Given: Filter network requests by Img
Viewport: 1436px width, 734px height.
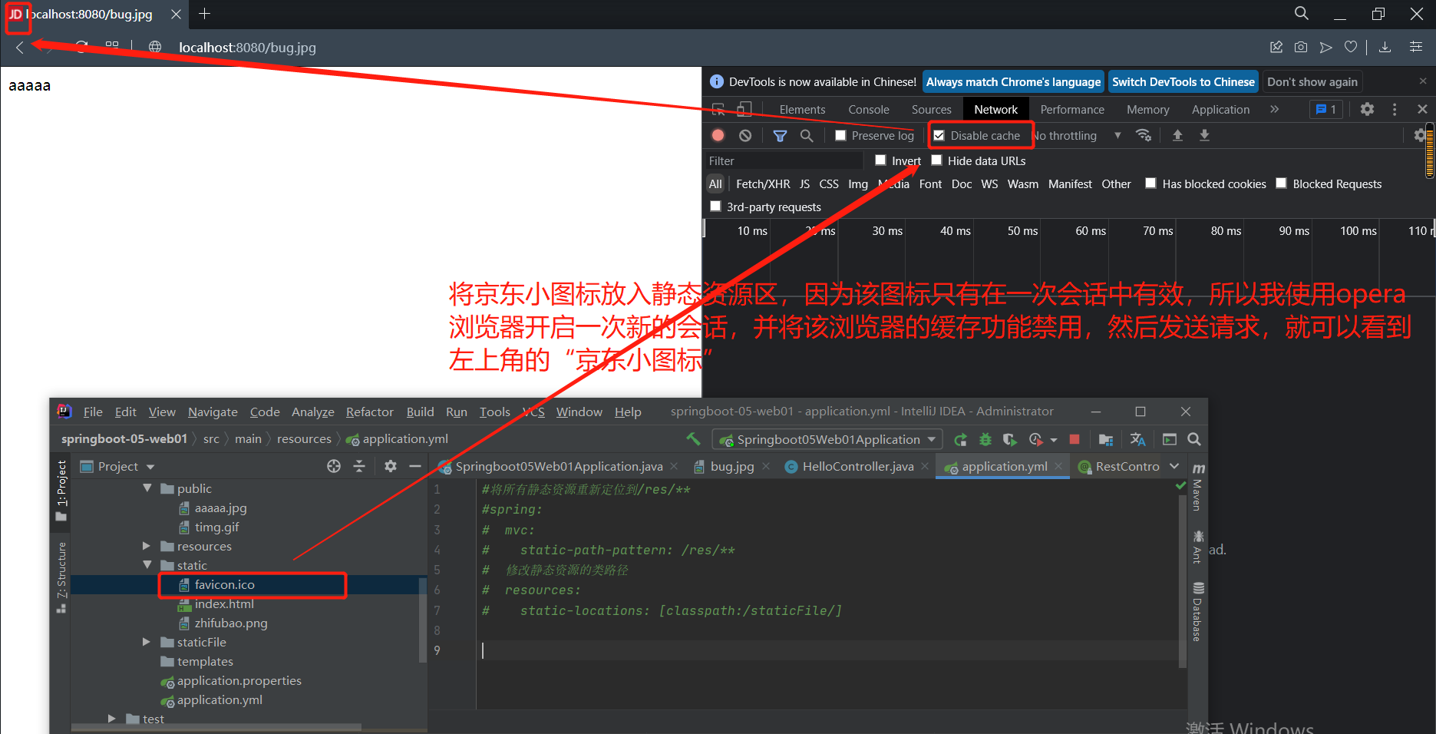Looking at the screenshot, I should (x=858, y=183).
